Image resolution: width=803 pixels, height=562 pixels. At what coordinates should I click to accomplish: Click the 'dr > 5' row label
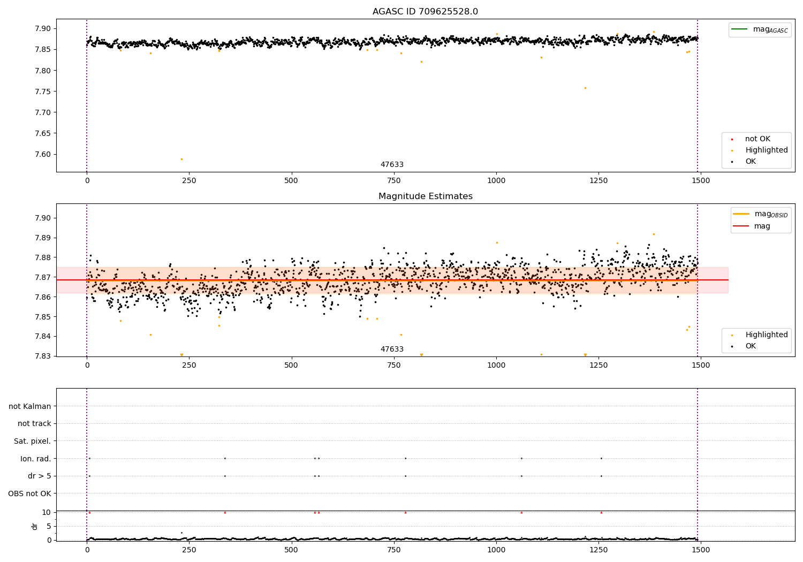pos(40,476)
